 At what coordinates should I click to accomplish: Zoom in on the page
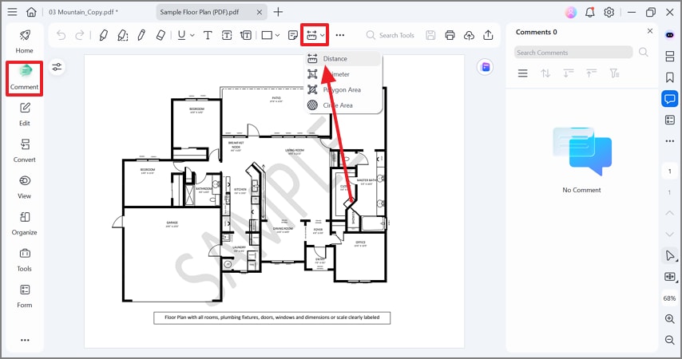(670, 318)
